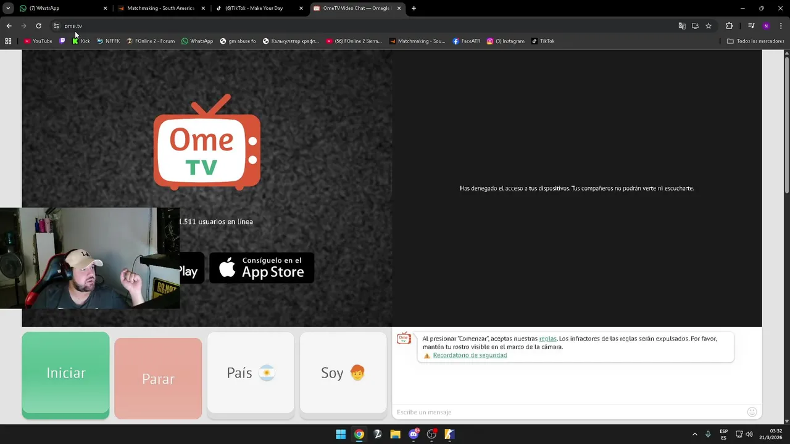Click the Parar button

click(158, 379)
